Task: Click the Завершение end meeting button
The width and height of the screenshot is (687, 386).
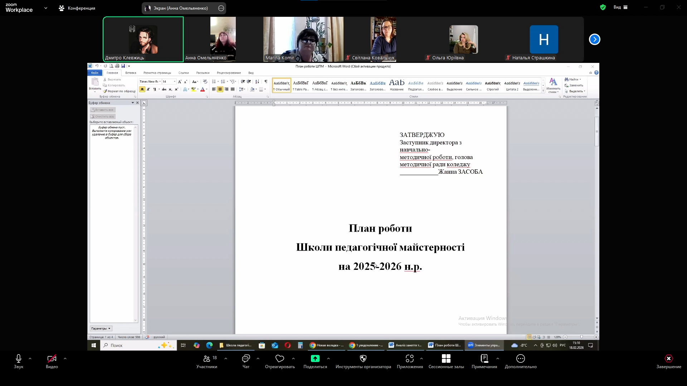Action: [x=668, y=359]
